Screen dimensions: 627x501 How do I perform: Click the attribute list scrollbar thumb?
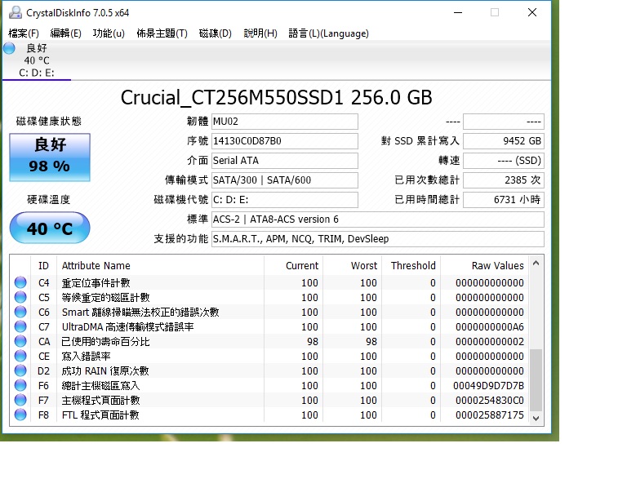536,380
